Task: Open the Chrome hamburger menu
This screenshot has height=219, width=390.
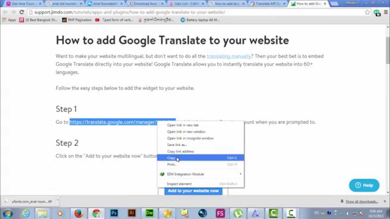Action: [386, 12]
